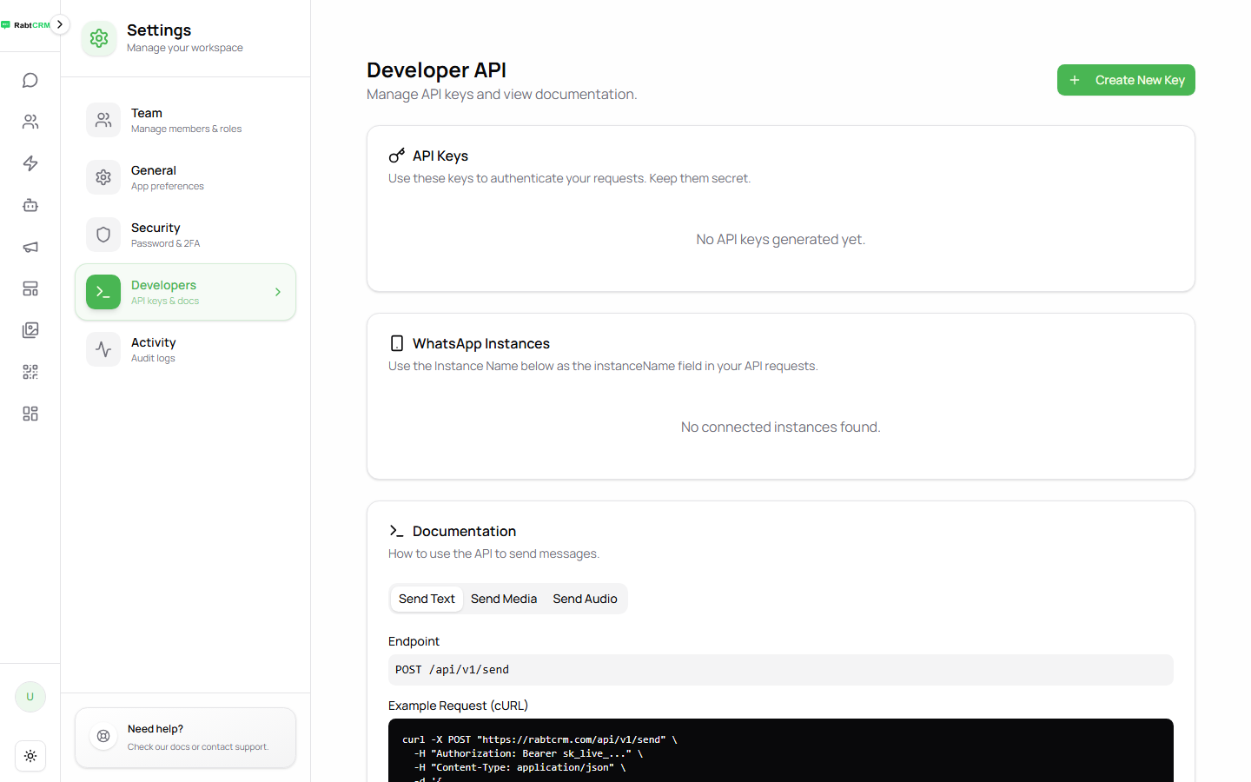The image size is (1251, 782).
Task: Click the chevron on Developers menu item
Action: coord(278,292)
